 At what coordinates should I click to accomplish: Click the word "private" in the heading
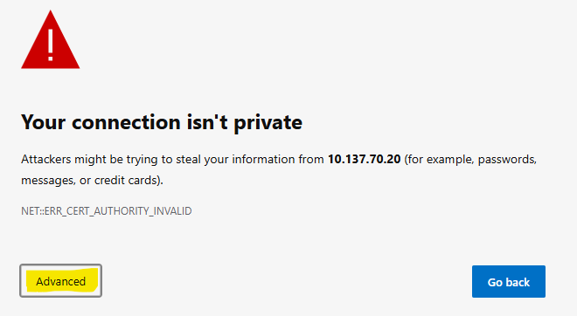click(x=268, y=123)
